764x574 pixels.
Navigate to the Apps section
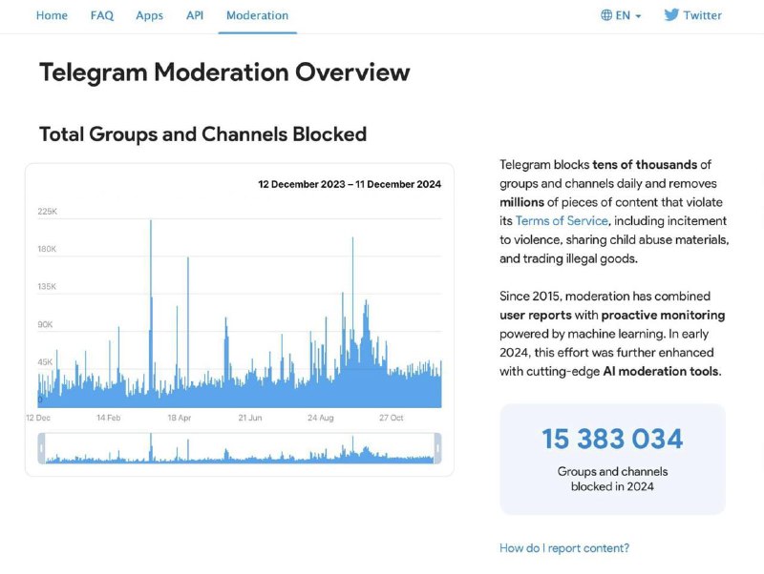point(150,15)
